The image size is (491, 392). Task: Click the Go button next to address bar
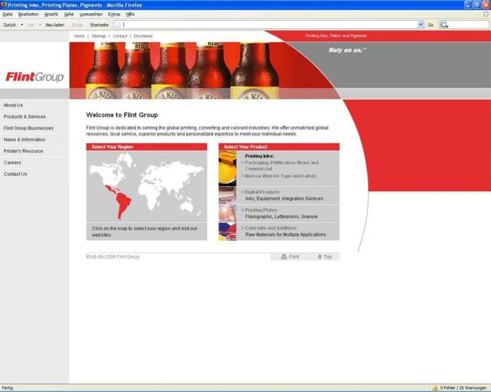point(431,25)
